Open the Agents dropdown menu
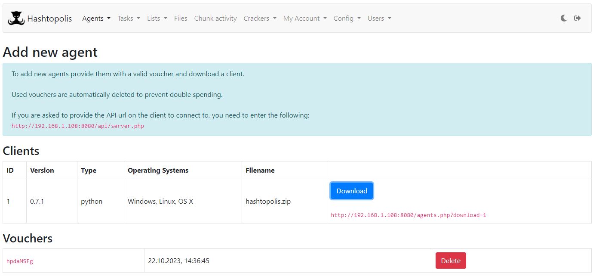 click(96, 19)
